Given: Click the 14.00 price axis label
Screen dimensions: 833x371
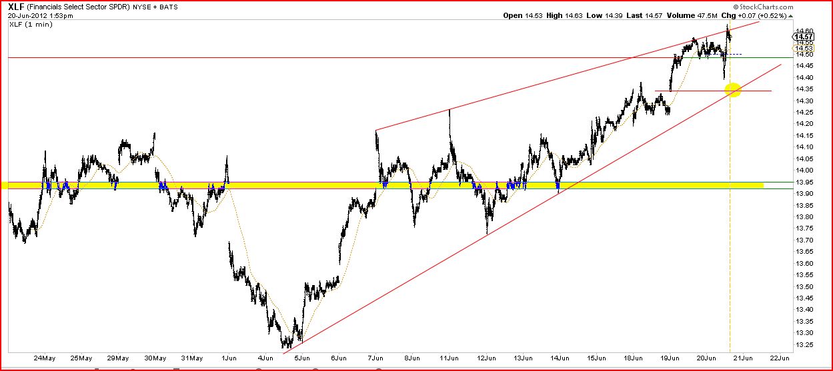Looking at the screenshot, I should click(804, 170).
